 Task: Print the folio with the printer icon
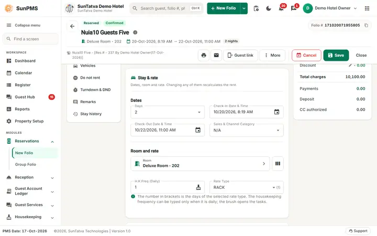[204, 55]
